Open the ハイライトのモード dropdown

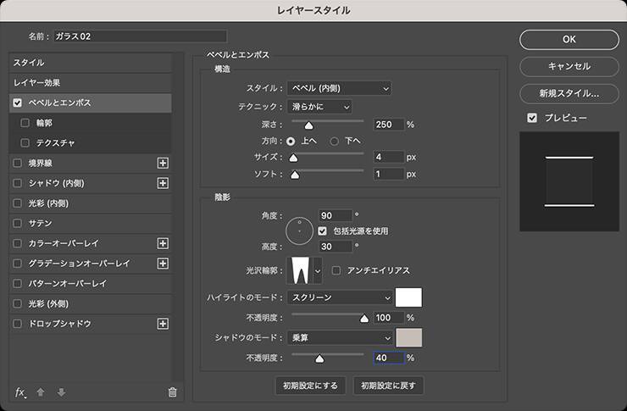(x=340, y=297)
